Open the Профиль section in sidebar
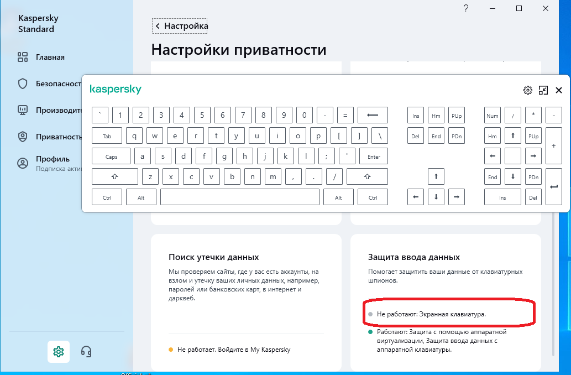 pos(53,159)
